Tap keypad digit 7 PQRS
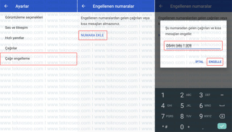Viewport: 232px width, 132px height. pos(167,116)
